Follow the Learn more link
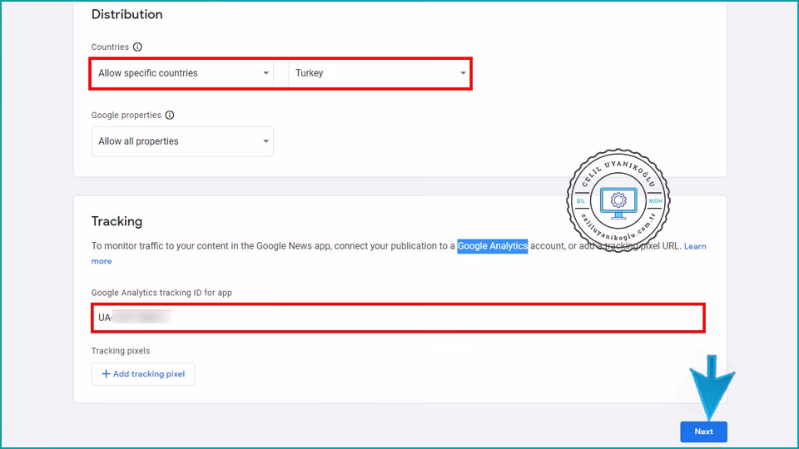Screen dimensions: 799x449 tap(695, 247)
